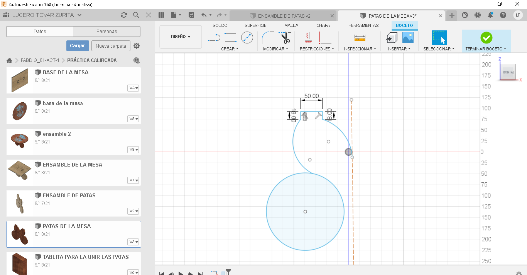This screenshot has height=275, width=527.
Task: Click the Nueva carpeta button
Action: coord(111,46)
